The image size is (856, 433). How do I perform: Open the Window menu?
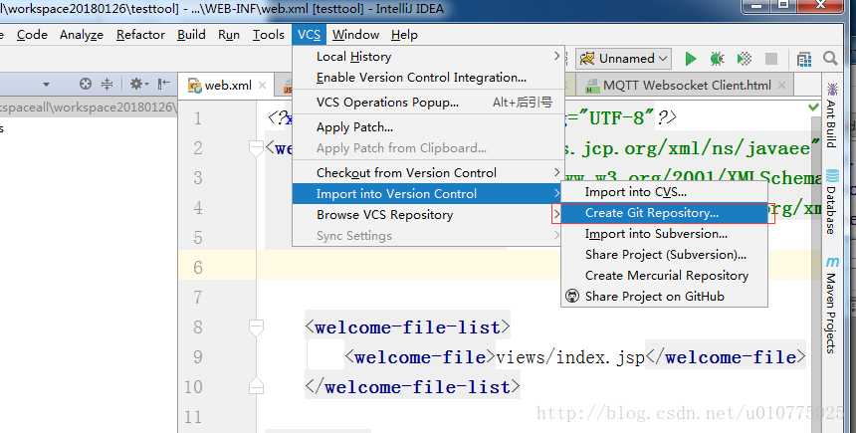(355, 35)
